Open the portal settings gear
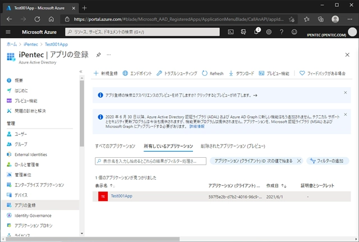 269,32
